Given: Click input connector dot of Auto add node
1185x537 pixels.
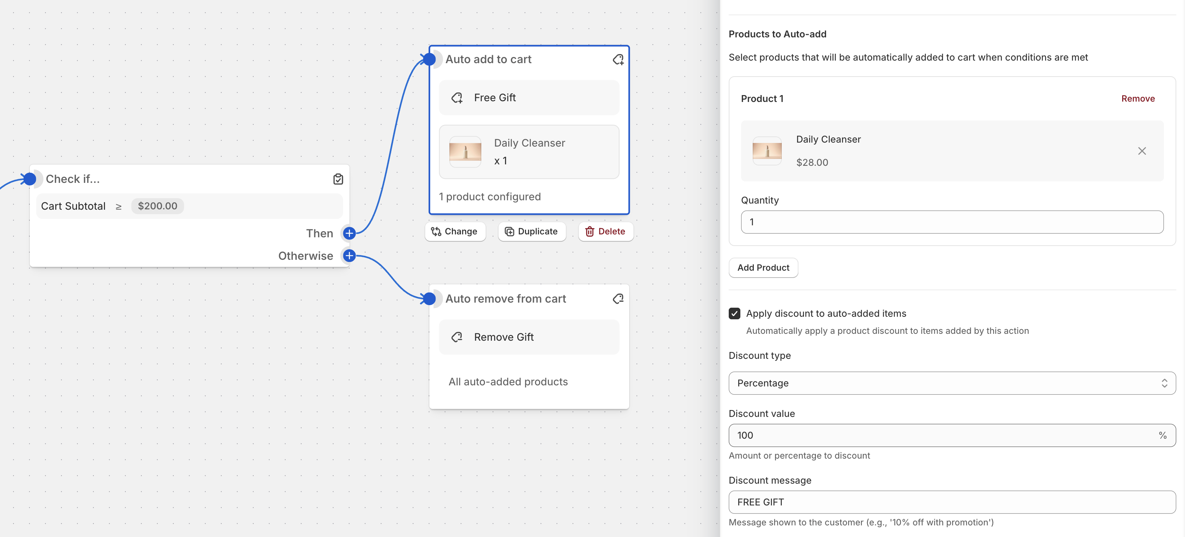Looking at the screenshot, I should click(x=429, y=59).
